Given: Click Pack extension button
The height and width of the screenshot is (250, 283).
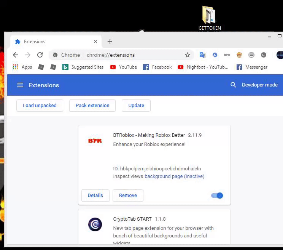Looking at the screenshot, I should [92, 106].
